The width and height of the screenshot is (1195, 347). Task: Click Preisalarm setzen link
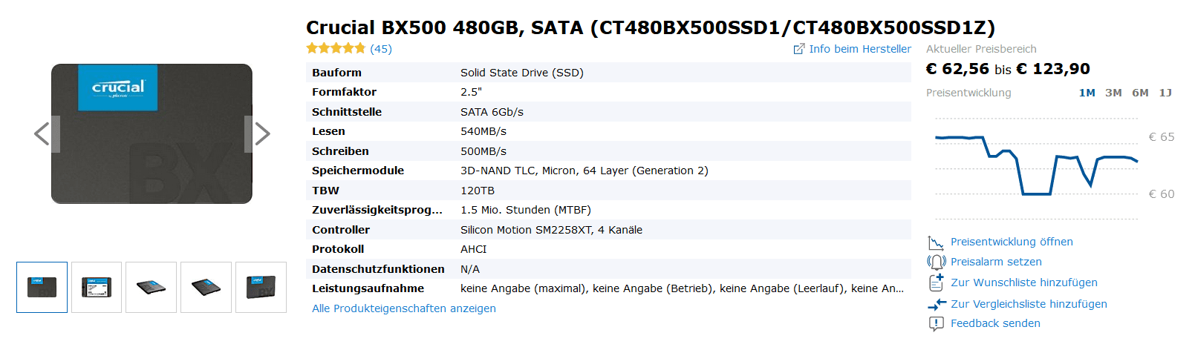tap(996, 262)
